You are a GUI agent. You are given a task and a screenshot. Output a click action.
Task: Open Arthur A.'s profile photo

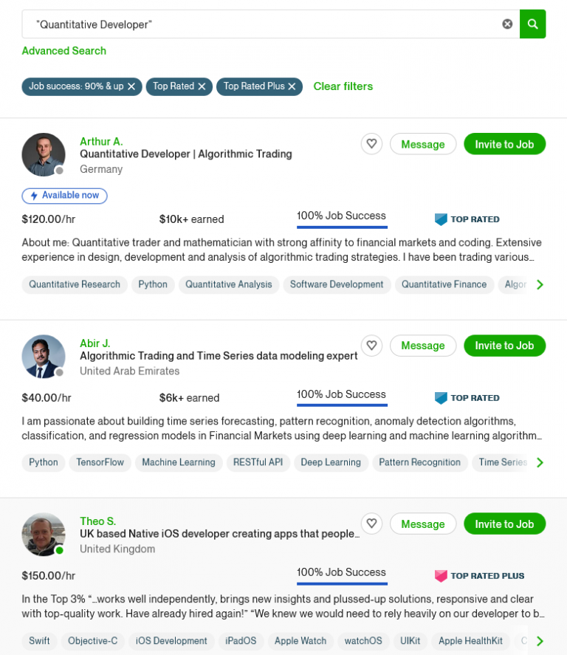point(44,154)
